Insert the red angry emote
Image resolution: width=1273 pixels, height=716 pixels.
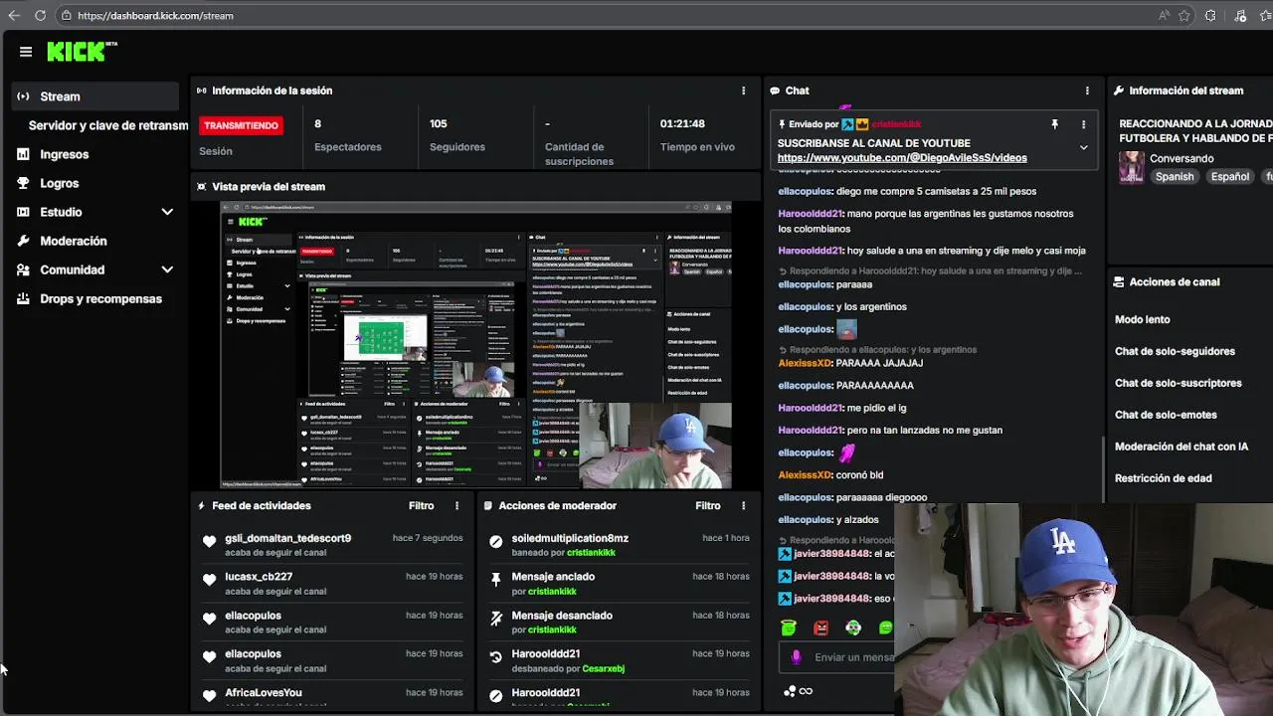click(x=820, y=627)
